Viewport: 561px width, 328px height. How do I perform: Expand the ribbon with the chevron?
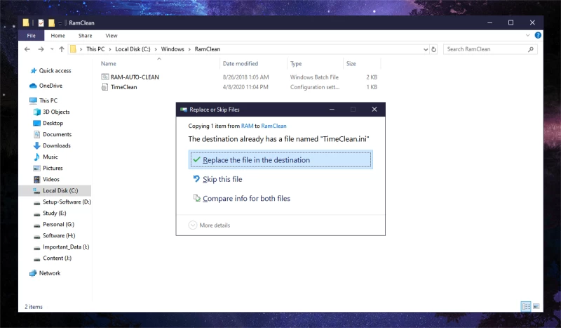528,35
